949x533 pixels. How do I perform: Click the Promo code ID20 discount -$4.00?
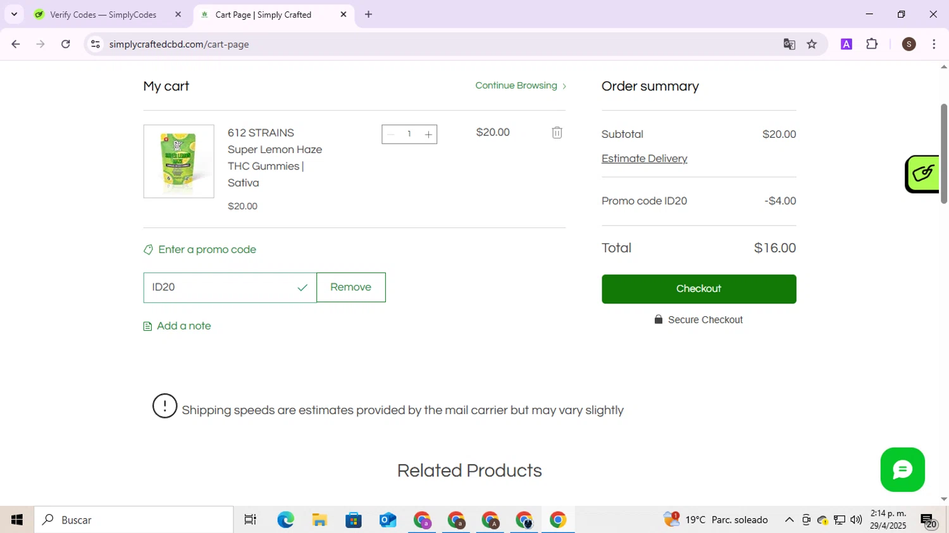tap(780, 201)
